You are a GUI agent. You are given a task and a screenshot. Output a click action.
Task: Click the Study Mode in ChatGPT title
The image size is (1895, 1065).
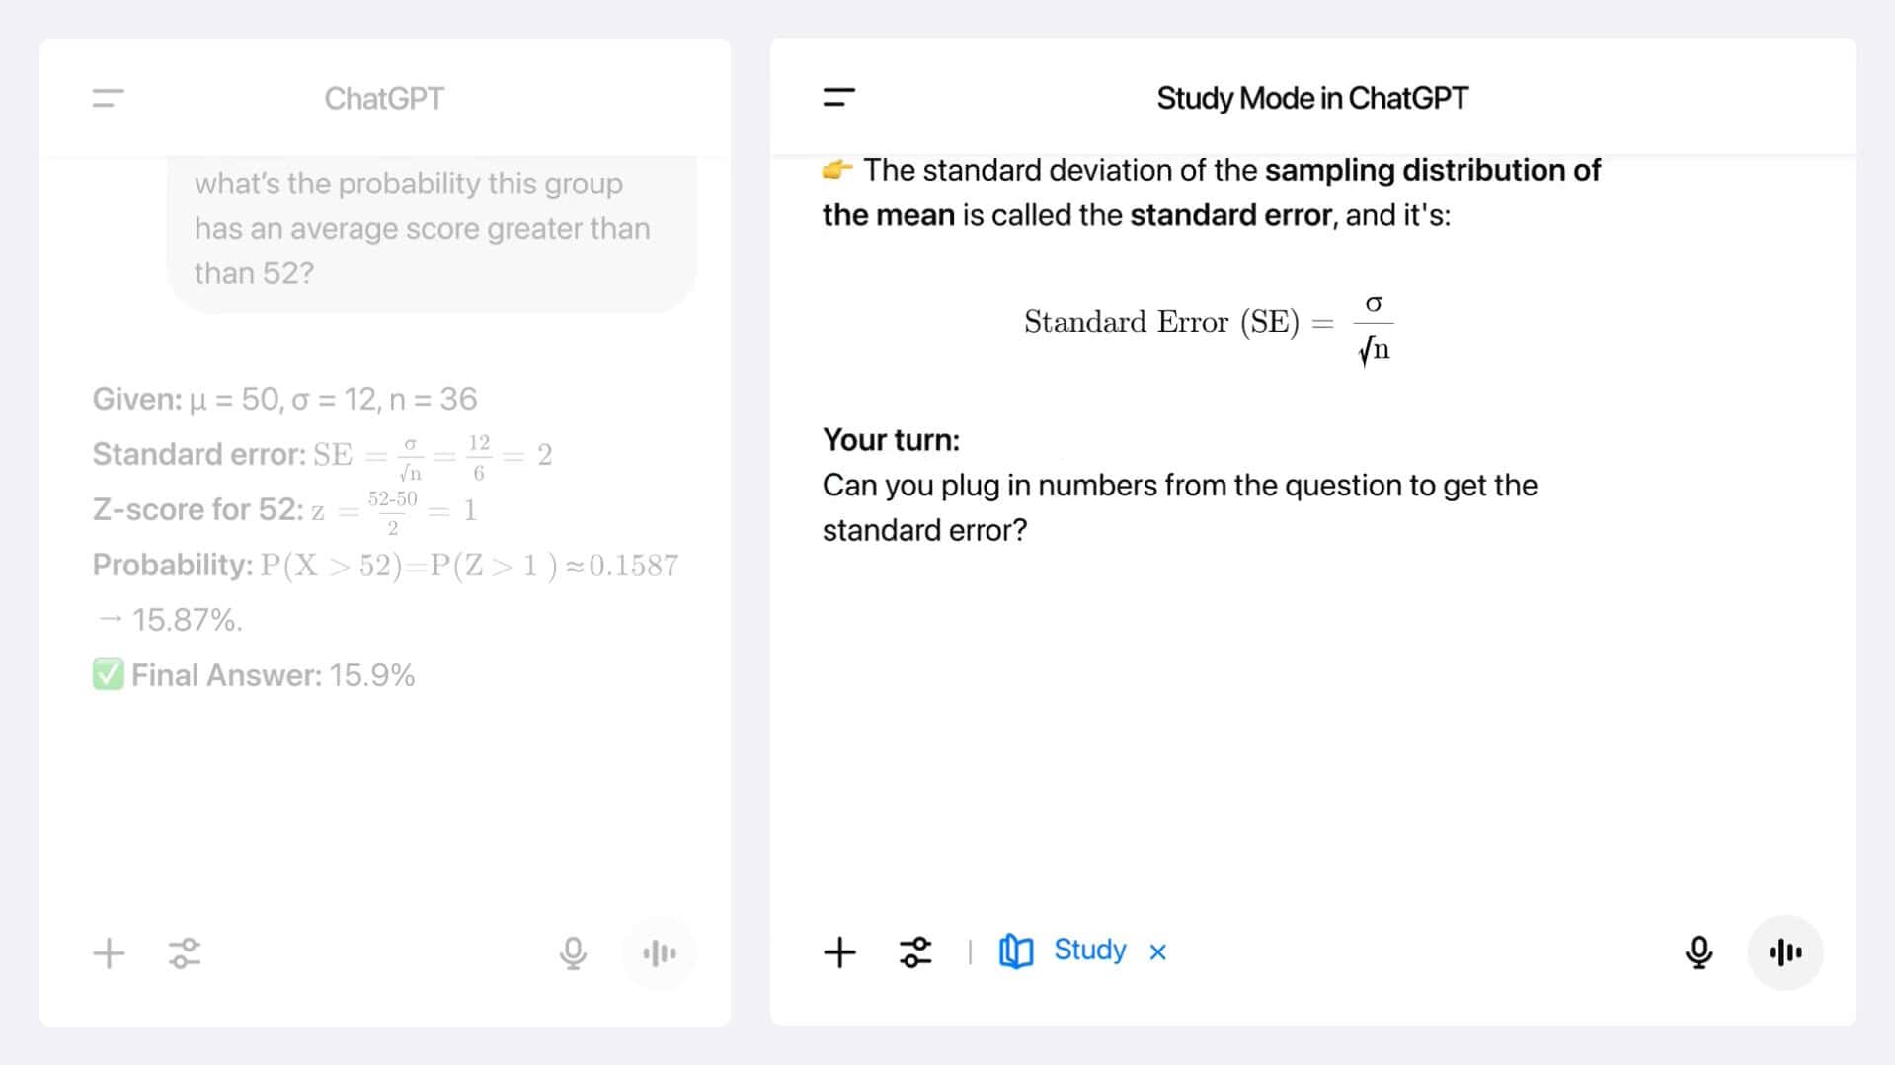click(1312, 98)
